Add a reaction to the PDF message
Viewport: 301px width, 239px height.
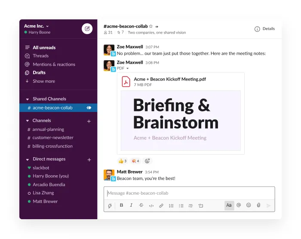click(147, 161)
